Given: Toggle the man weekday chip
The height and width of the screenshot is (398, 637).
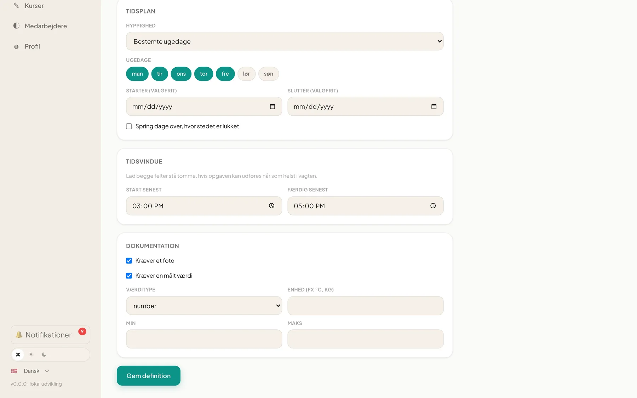Looking at the screenshot, I should (137, 74).
